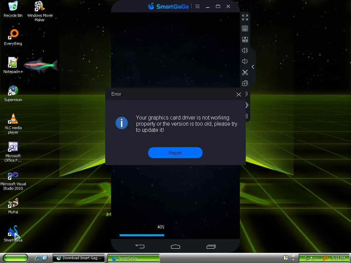Select the Windows Movie Maker desktop icon
Screen dimensions: 351x263
tap(40, 11)
